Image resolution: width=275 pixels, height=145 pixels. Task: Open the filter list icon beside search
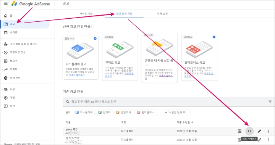270,102
